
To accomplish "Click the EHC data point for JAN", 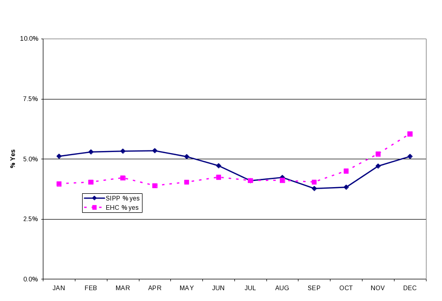I will click(59, 184).
